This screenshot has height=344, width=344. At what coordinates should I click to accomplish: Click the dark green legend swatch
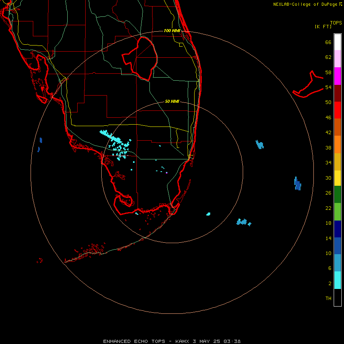(x=338, y=195)
